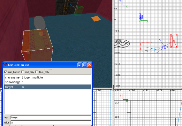Select the red entity box in XY view
Viewport: 182px width, 126px height.
point(174,41)
